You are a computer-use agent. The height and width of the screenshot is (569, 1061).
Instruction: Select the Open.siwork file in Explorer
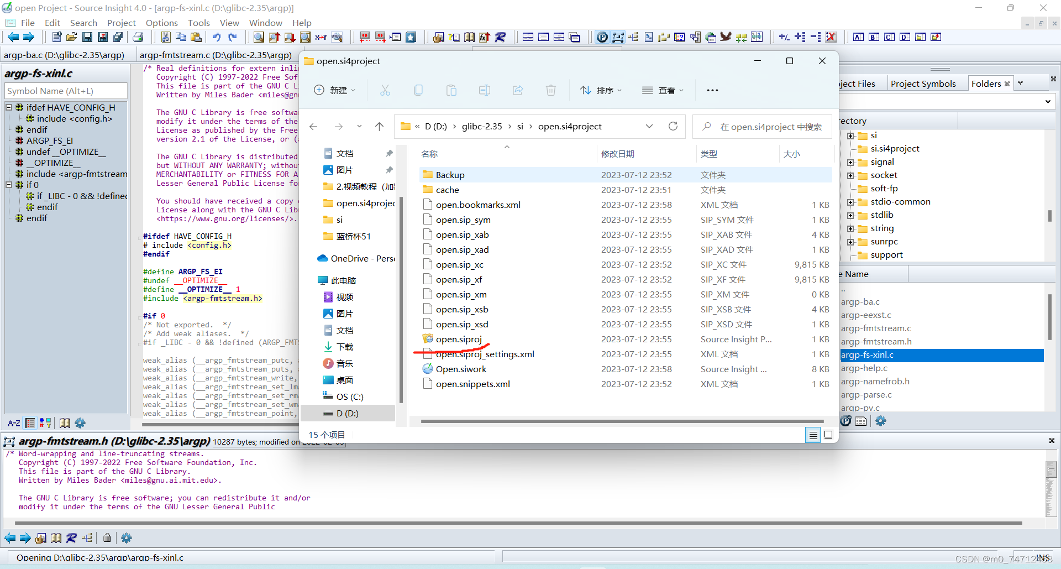[461, 369]
